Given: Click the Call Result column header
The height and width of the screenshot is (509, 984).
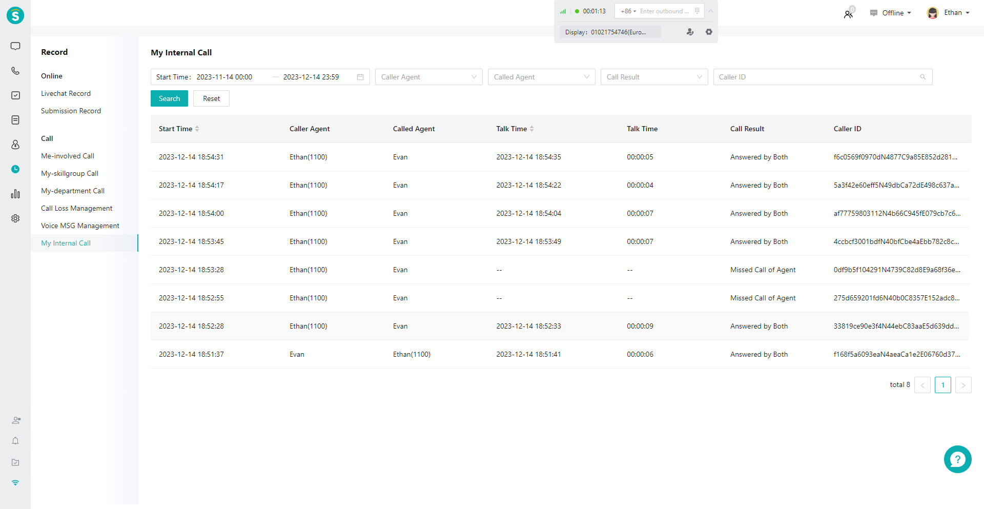Looking at the screenshot, I should click(x=747, y=129).
